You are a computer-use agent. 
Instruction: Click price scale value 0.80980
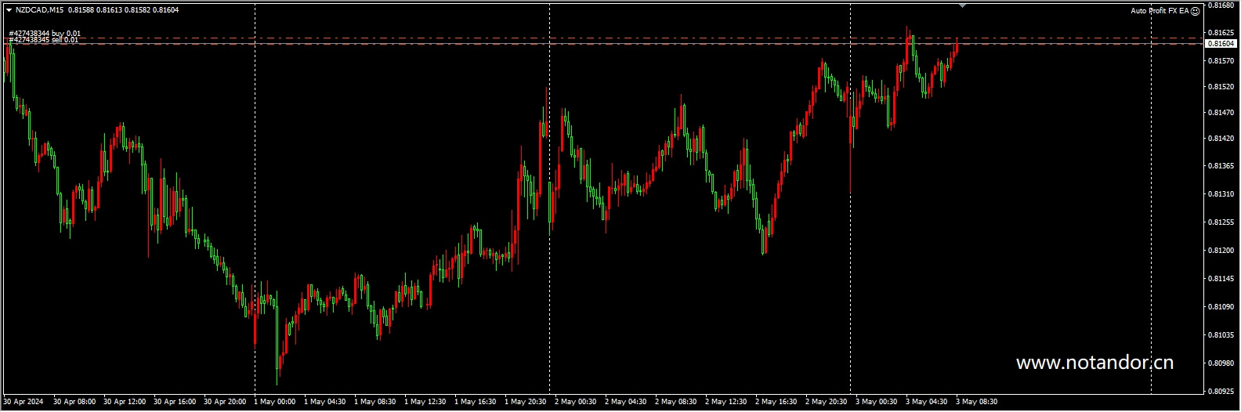pyautogui.click(x=1221, y=363)
